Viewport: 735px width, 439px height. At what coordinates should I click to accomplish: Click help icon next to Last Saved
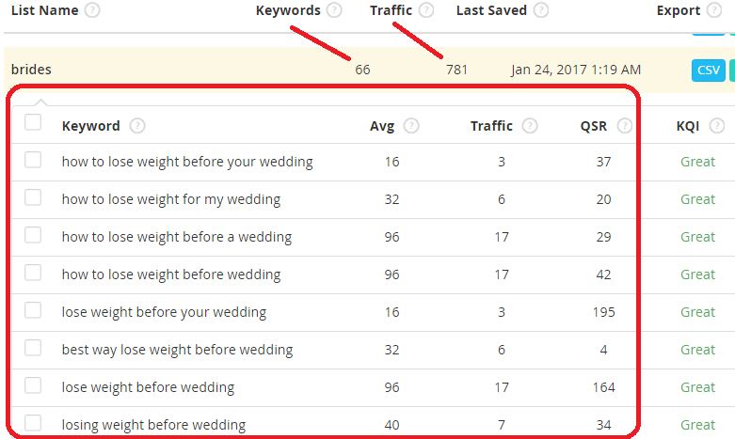point(541,9)
